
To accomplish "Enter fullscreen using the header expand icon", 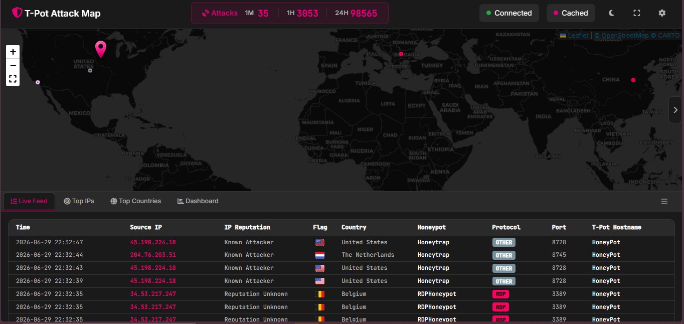I will point(637,13).
